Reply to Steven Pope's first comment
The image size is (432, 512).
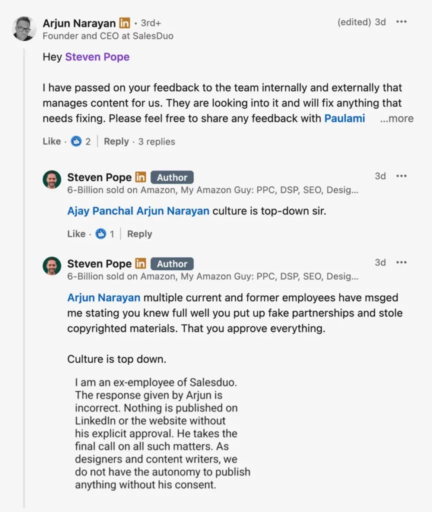click(x=139, y=234)
